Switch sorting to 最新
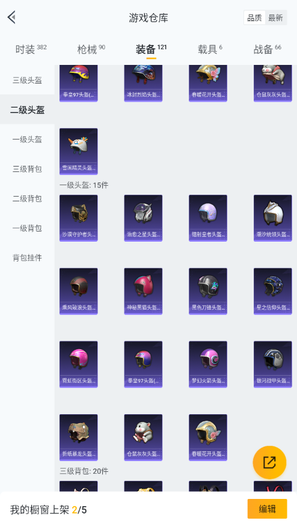Screen dimensions: 297x526 click(x=275, y=18)
